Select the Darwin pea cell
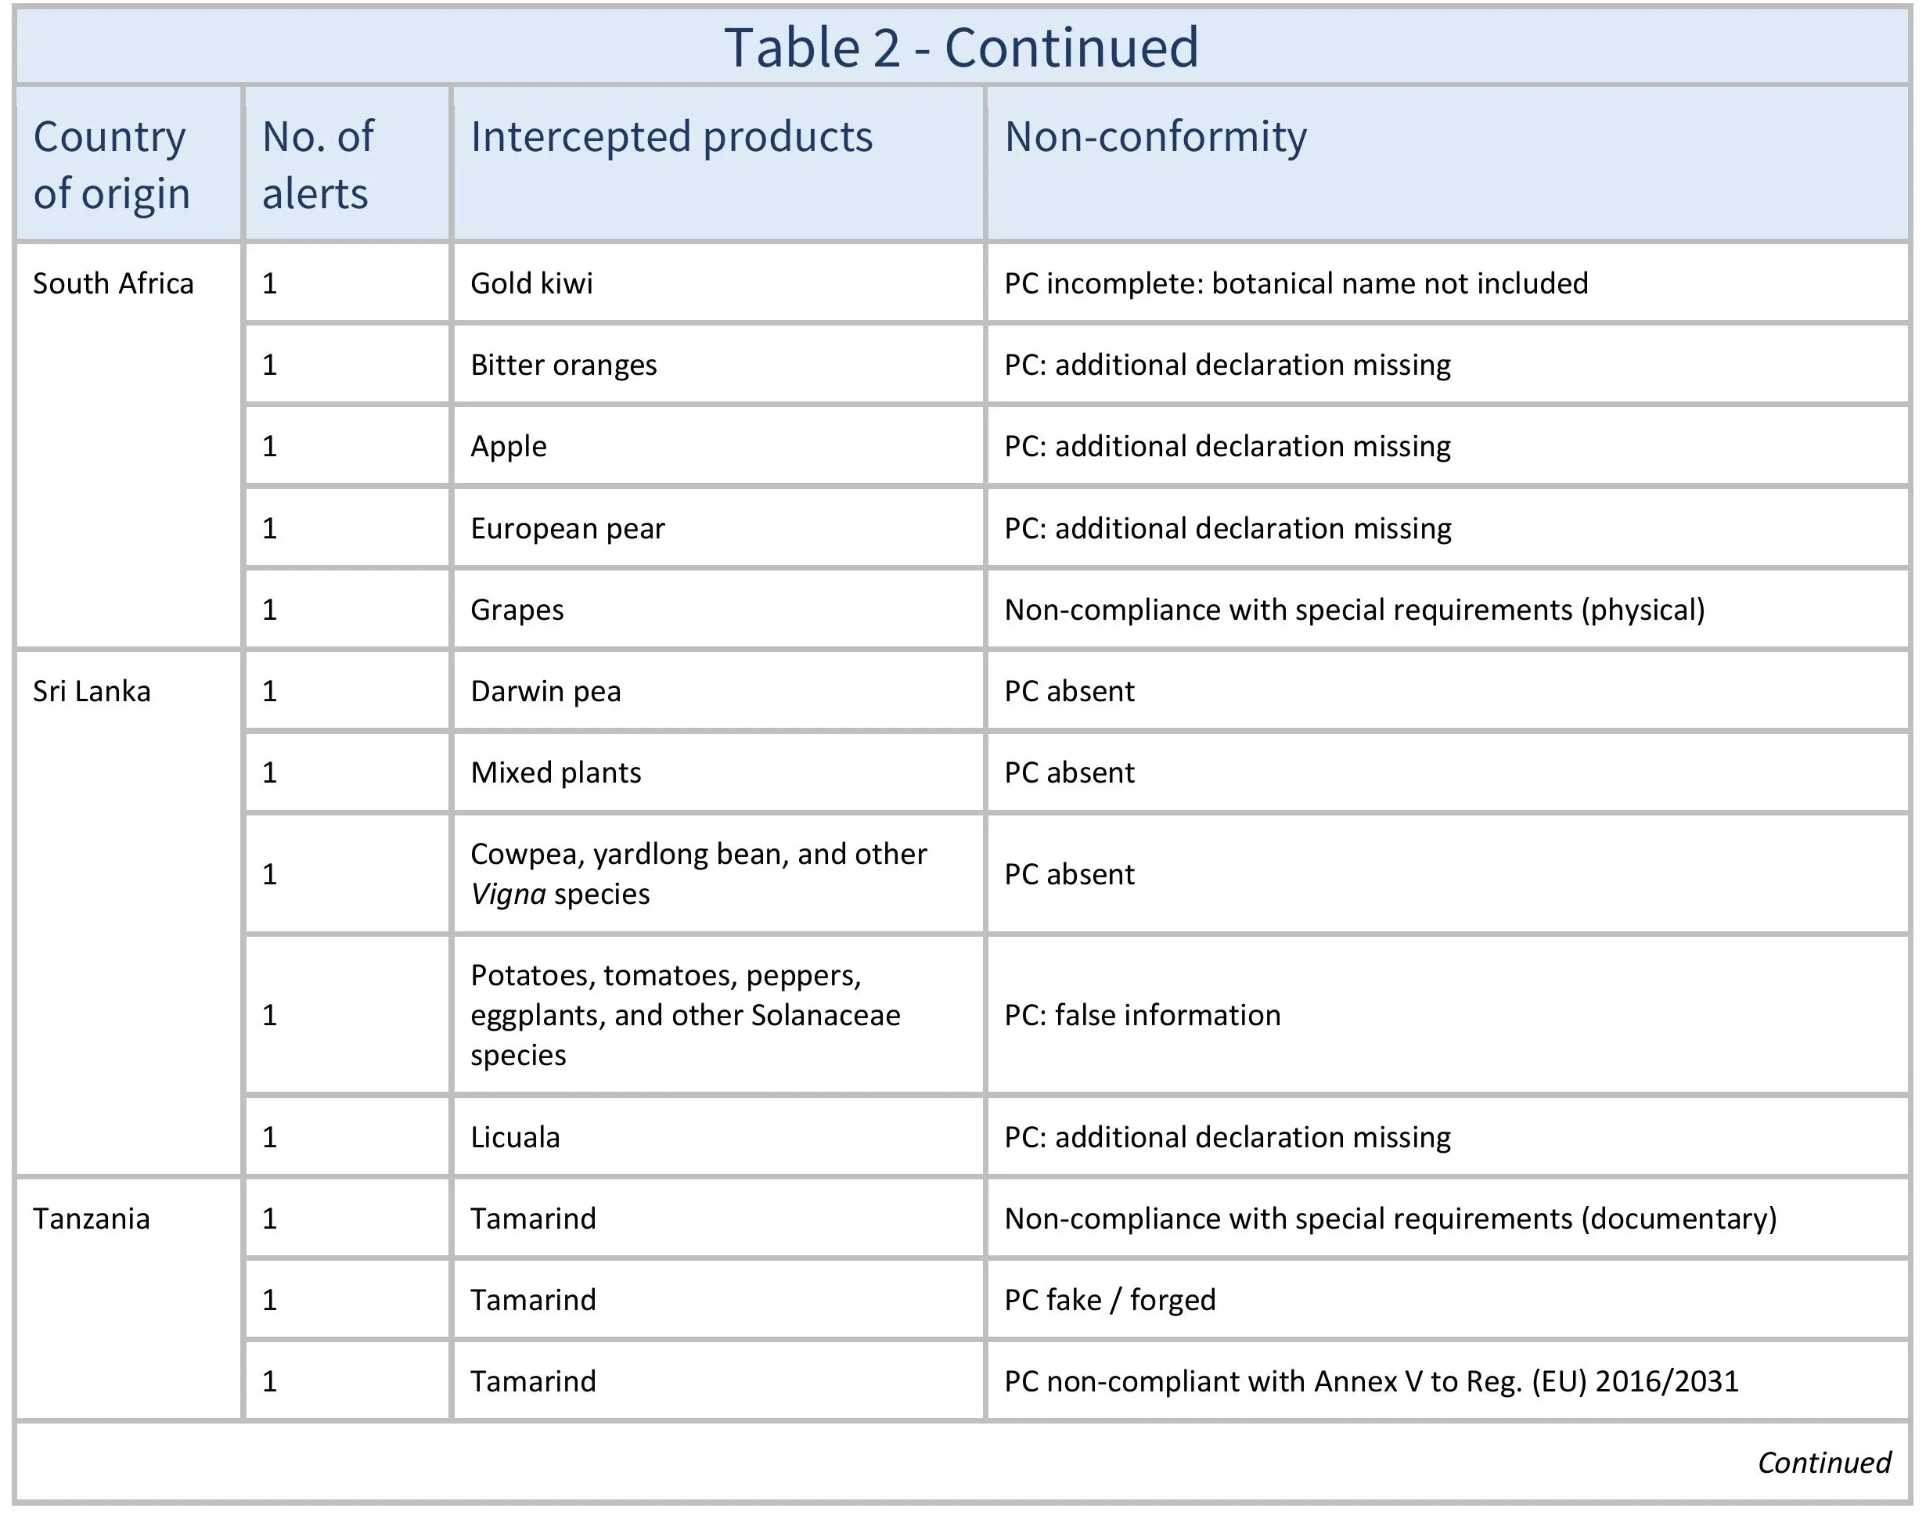The width and height of the screenshot is (1926, 1519). [545, 691]
